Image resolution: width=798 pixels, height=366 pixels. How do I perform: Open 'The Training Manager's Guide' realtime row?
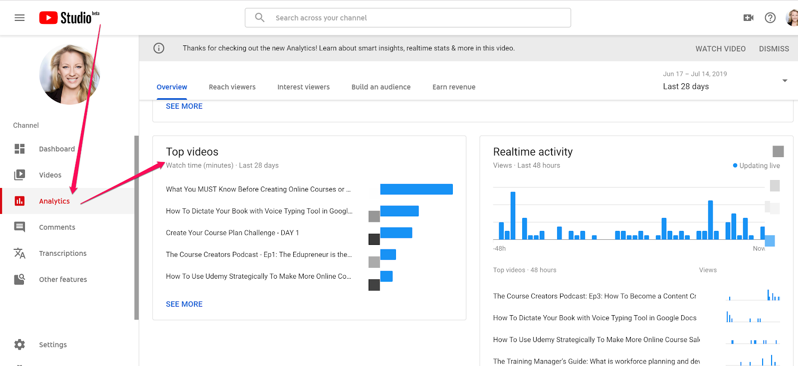(x=597, y=361)
